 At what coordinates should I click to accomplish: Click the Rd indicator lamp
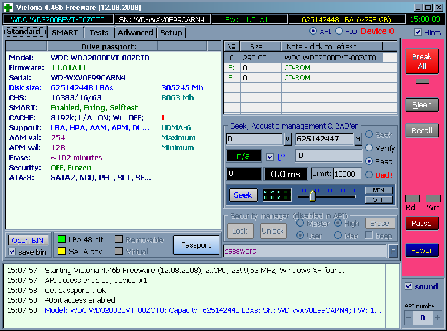pos(412,198)
